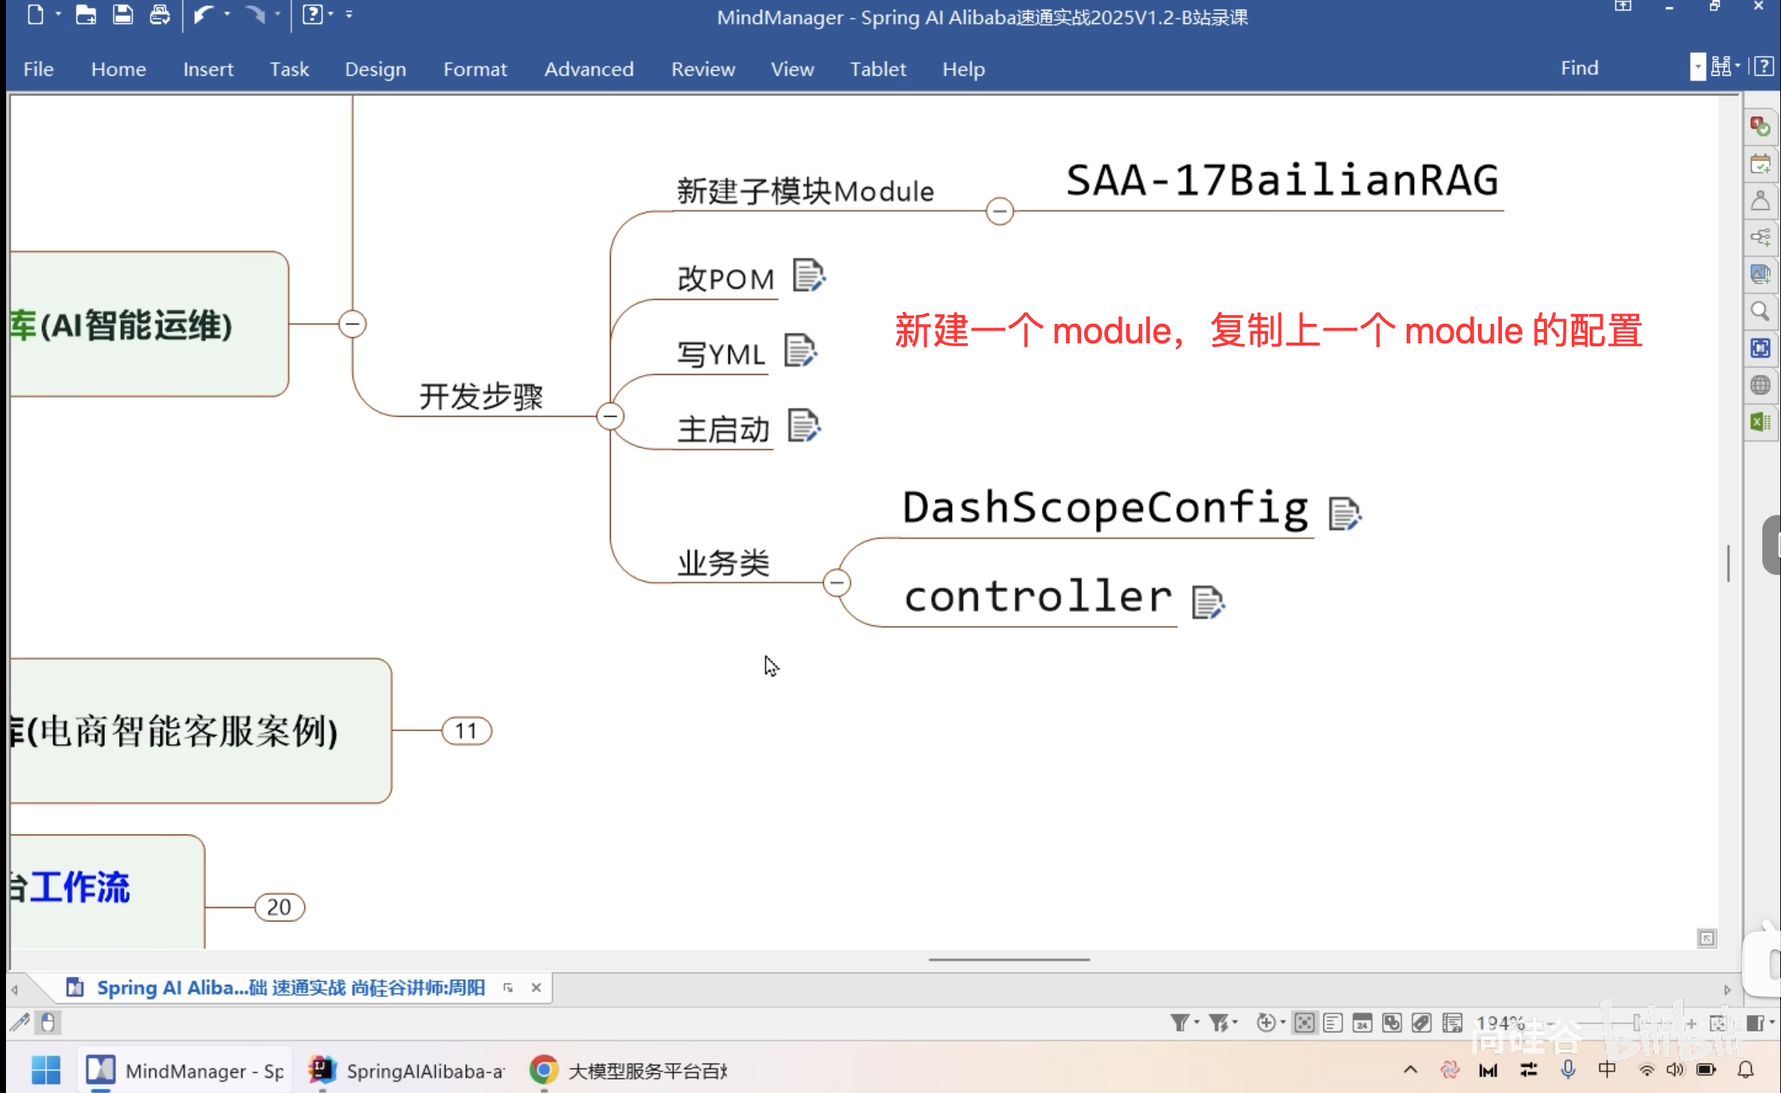
Task: Toggle the Windows microphone tray icon
Action: (1567, 1070)
